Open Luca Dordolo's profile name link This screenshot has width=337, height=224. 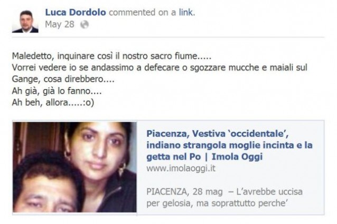(x=76, y=12)
